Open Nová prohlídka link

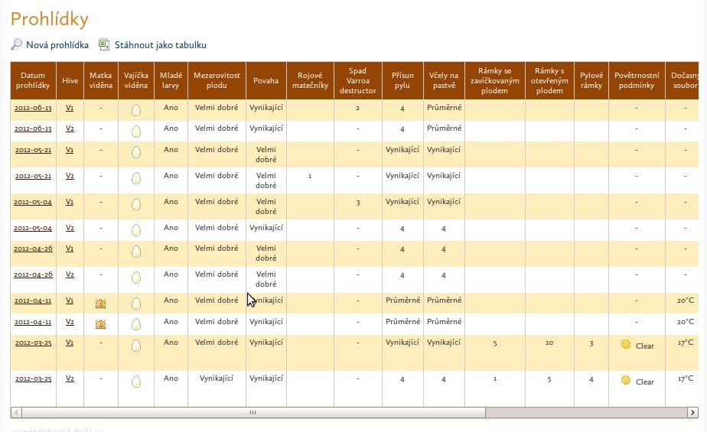[x=57, y=45]
